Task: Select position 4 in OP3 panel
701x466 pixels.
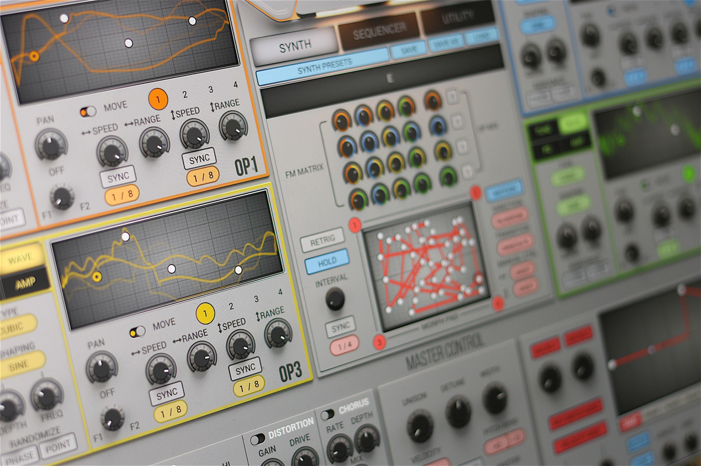Action: (x=280, y=292)
